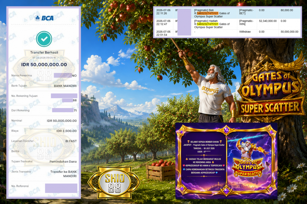
Task: Click 'TANGGAL : 06 JULY 2026' in banner
Action: click(204, 148)
